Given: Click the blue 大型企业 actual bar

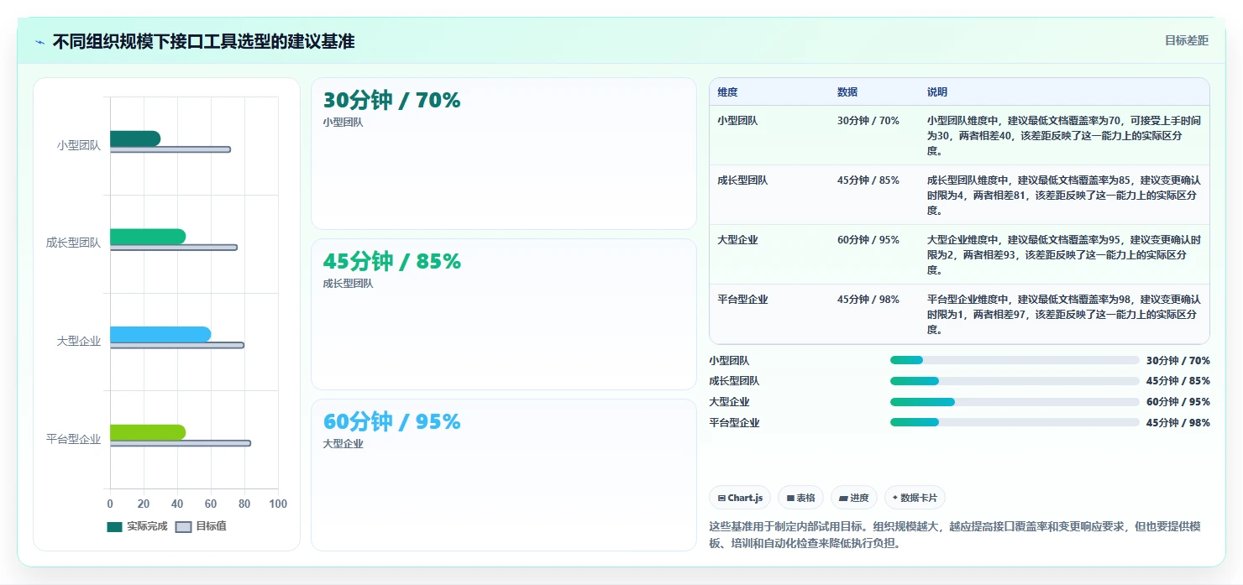Looking at the screenshot, I should click(x=160, y=334).
